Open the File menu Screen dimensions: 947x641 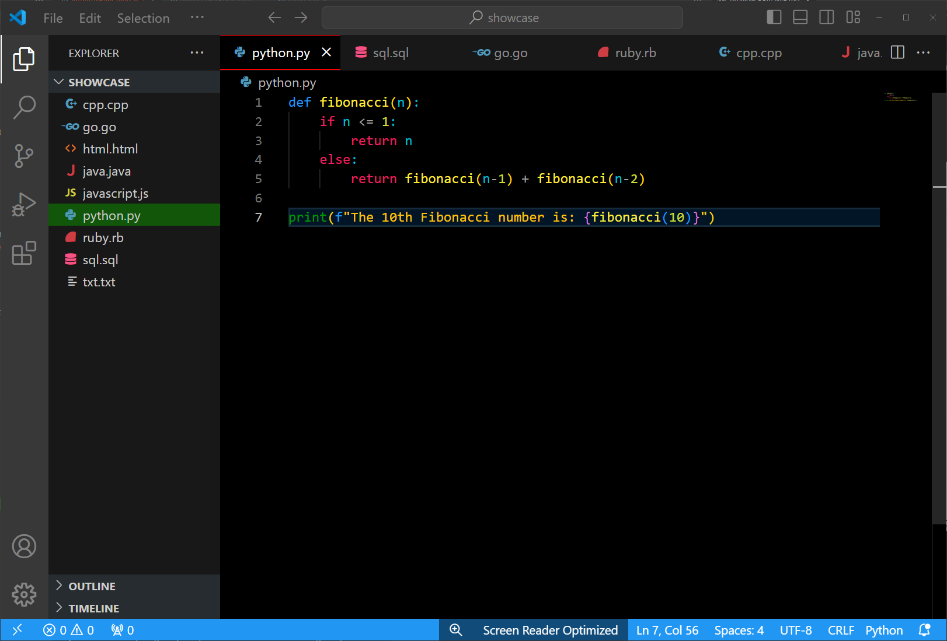click(53, 18)
